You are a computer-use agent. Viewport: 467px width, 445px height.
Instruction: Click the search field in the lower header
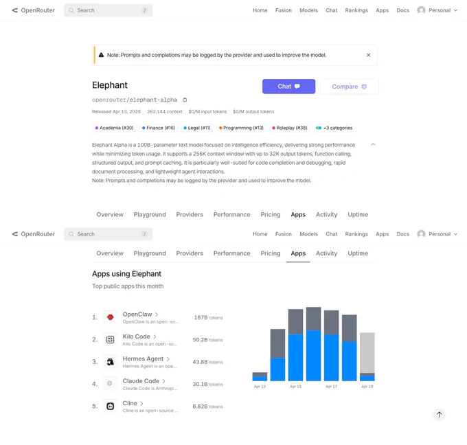pos(109,234)
